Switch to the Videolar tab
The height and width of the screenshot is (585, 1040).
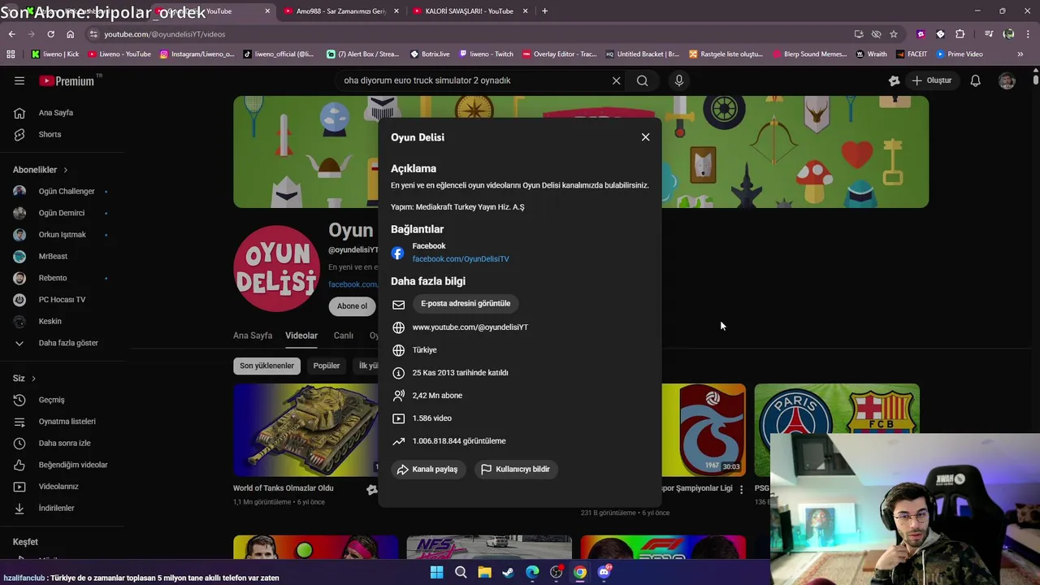[x=301, y=336]
